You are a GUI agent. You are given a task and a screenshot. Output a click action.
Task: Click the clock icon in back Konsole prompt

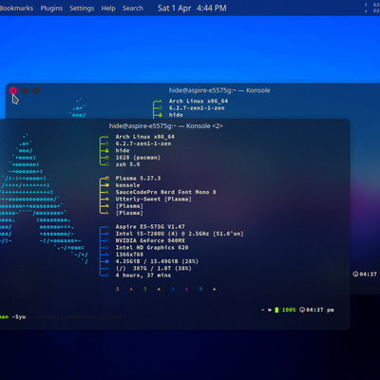pos(355,275)
